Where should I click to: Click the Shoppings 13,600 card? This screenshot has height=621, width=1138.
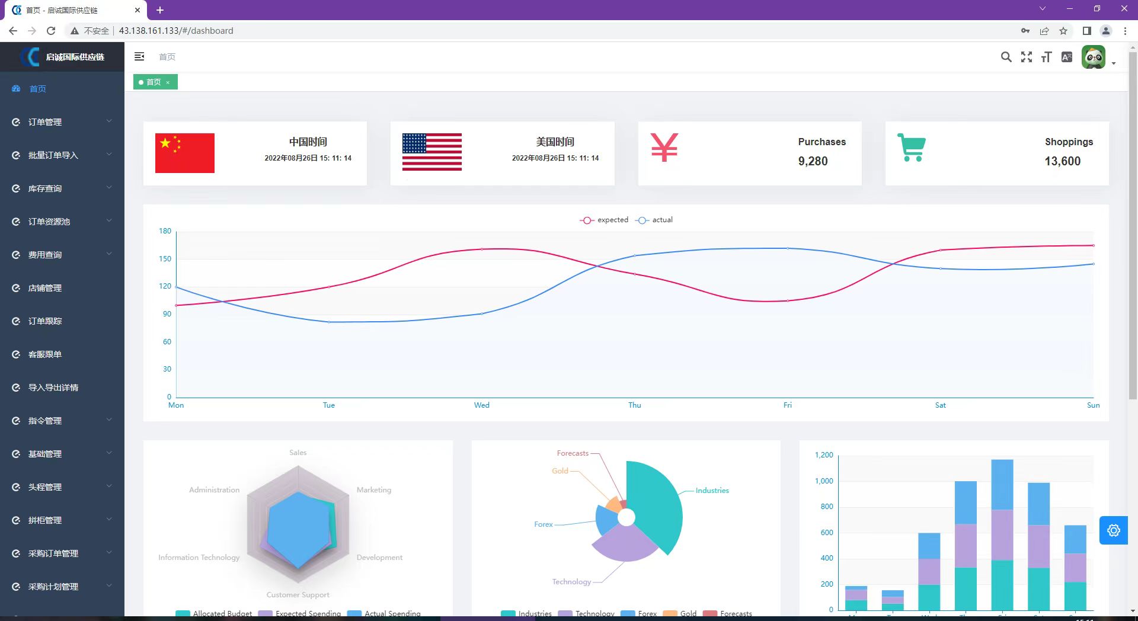(997, 153)
